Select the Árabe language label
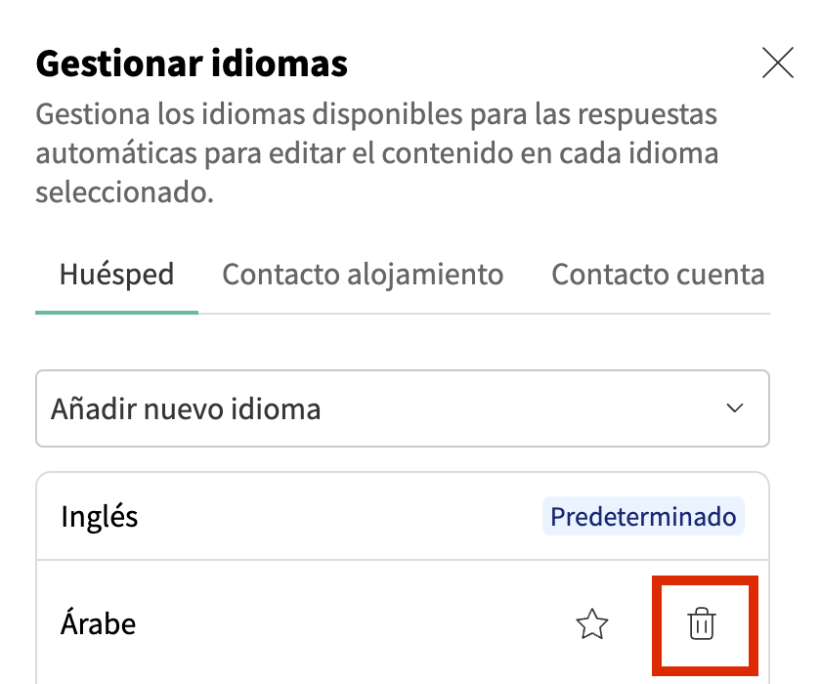Image resolution: width=821 pixels, height=684 pixels. coord(98,623)
